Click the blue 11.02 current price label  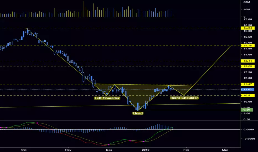pyautogui.click(x=247, y=90)
